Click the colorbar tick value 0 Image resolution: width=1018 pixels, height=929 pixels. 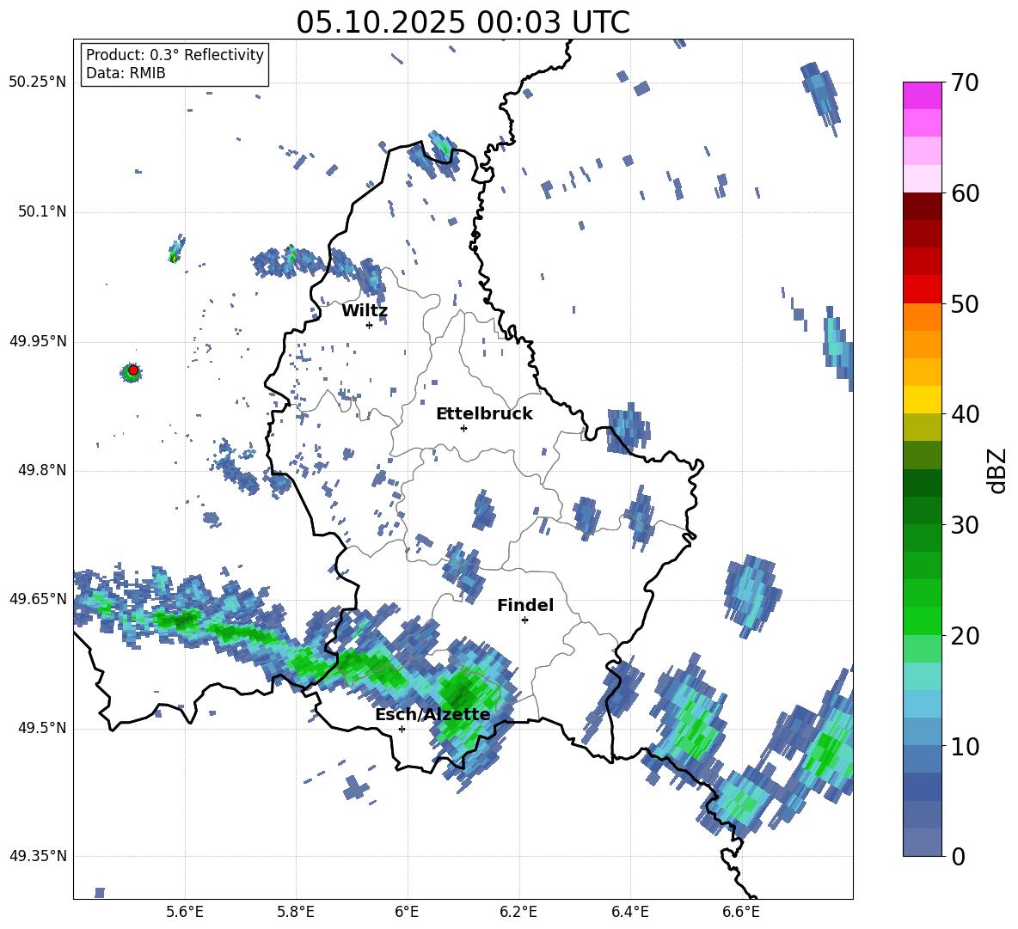958,856
